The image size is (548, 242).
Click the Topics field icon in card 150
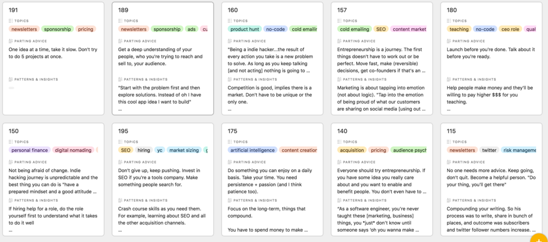coord(11,142)
